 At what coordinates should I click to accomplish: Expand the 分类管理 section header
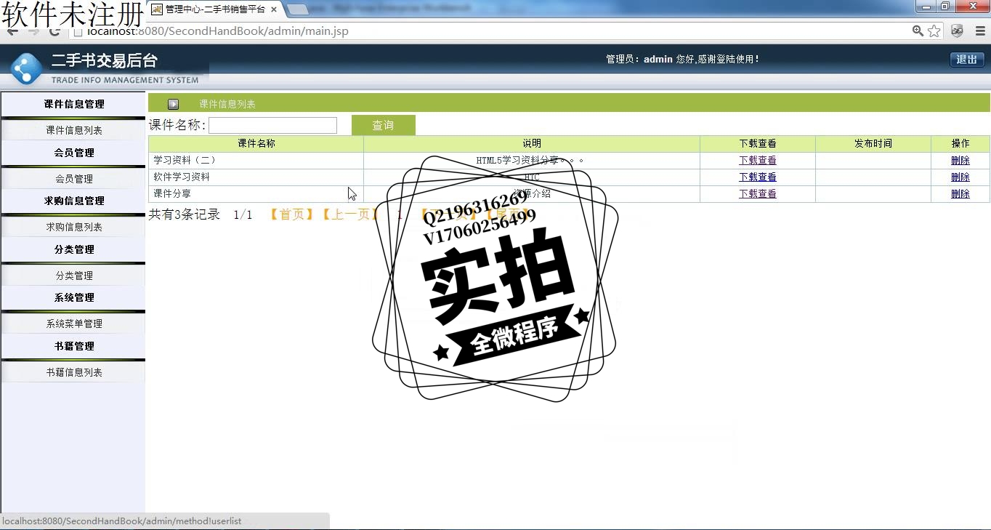73,249
